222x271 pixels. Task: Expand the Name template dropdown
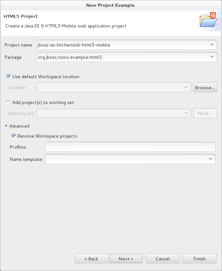coord(210,159)
